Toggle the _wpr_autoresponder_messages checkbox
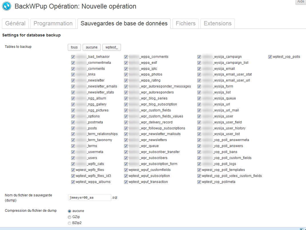 (126, 87)
